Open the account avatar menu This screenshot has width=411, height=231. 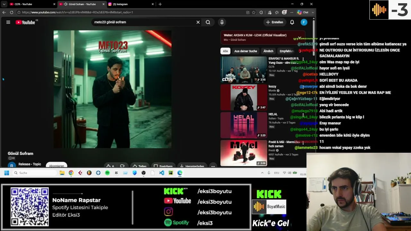[304, 22]
